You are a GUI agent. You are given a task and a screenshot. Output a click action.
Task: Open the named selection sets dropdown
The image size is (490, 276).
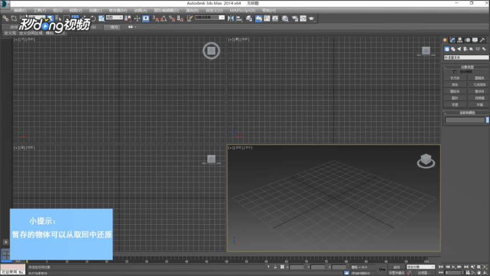tap(210, 18)
